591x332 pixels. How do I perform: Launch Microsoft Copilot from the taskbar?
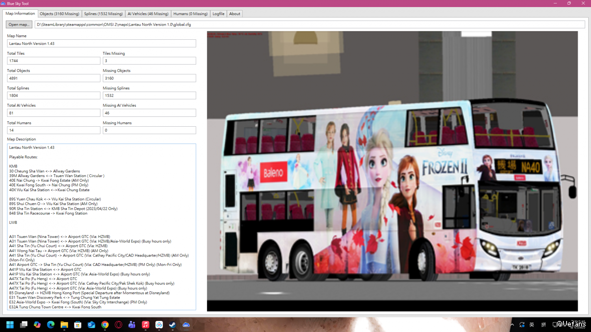click(37, 325)
